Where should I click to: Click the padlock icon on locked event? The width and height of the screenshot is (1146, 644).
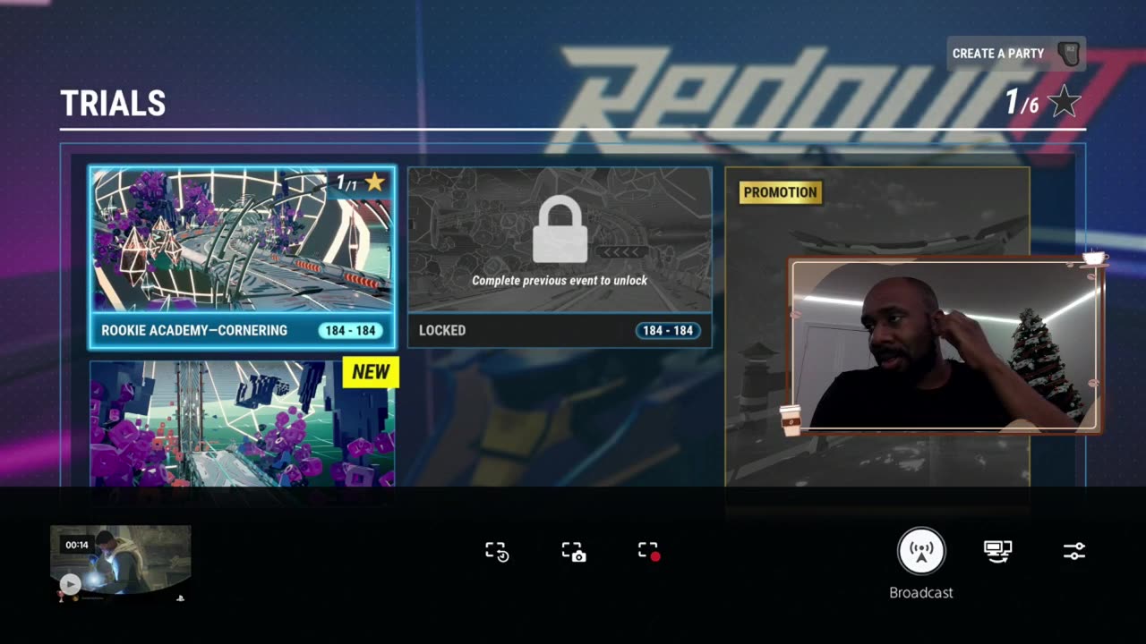pyautogui.click(x=560, y=231)
